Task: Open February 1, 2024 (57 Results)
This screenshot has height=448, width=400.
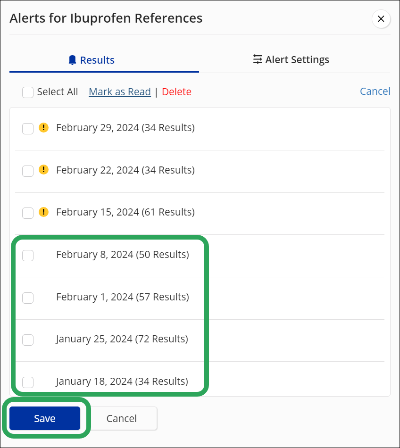Action: pyautogui.click(x=123, y=297)
